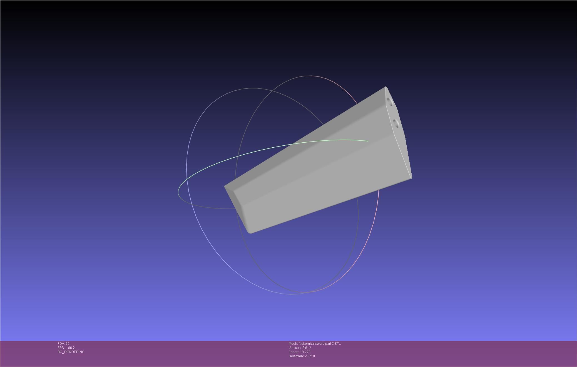Click the FOV: 60 readout
This screenshot has width=577, height=367.
tap(63, 344)
